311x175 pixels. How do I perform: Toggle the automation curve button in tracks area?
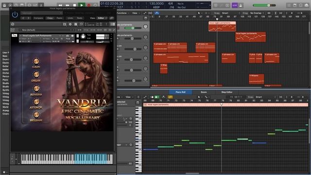pyautogui.click(x=145, y=13)
